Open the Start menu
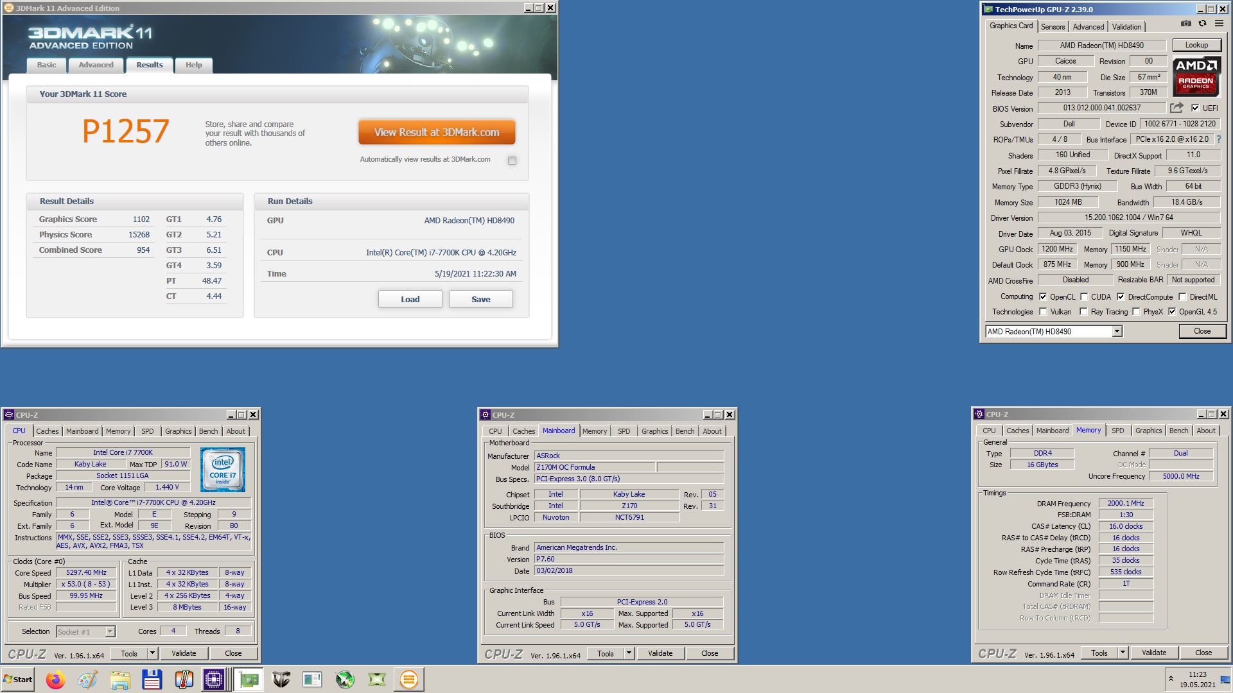This screenshot has width=1233, height=693. point(18,679)
